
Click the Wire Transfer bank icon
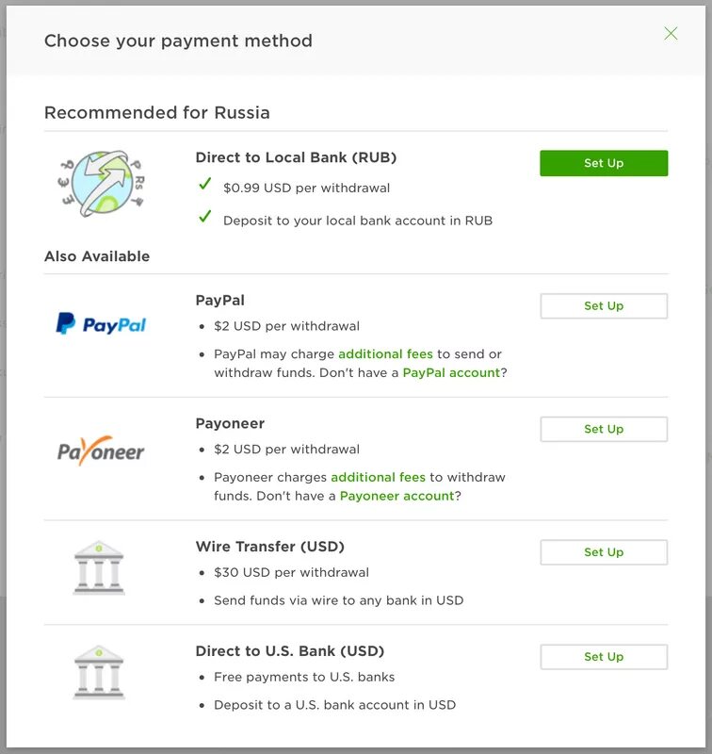(x=99, y=566)
